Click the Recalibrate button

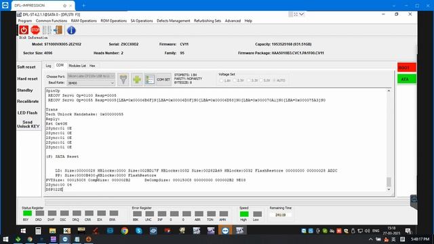[x=28, y=101]
